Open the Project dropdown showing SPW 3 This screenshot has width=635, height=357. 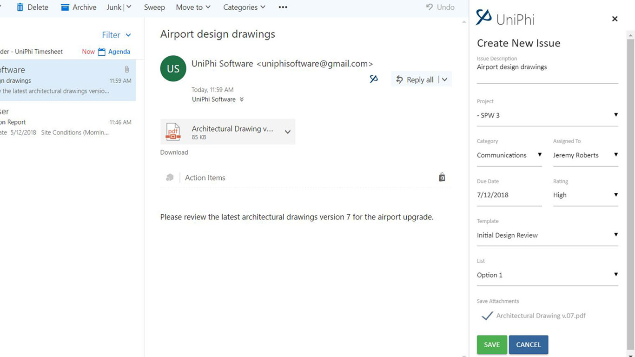click(x=547, y=115)
